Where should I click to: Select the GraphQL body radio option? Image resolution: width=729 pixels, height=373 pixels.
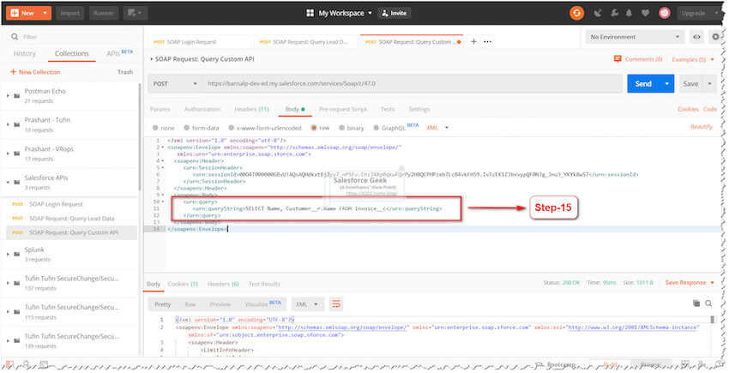[x=377, y=128]
